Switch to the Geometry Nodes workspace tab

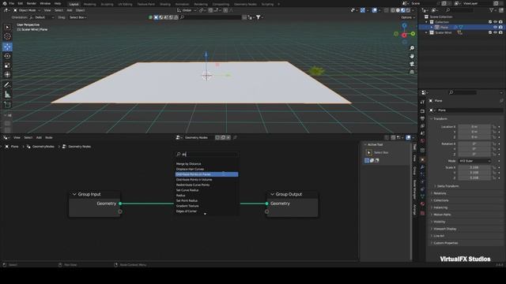click(245, 4)
